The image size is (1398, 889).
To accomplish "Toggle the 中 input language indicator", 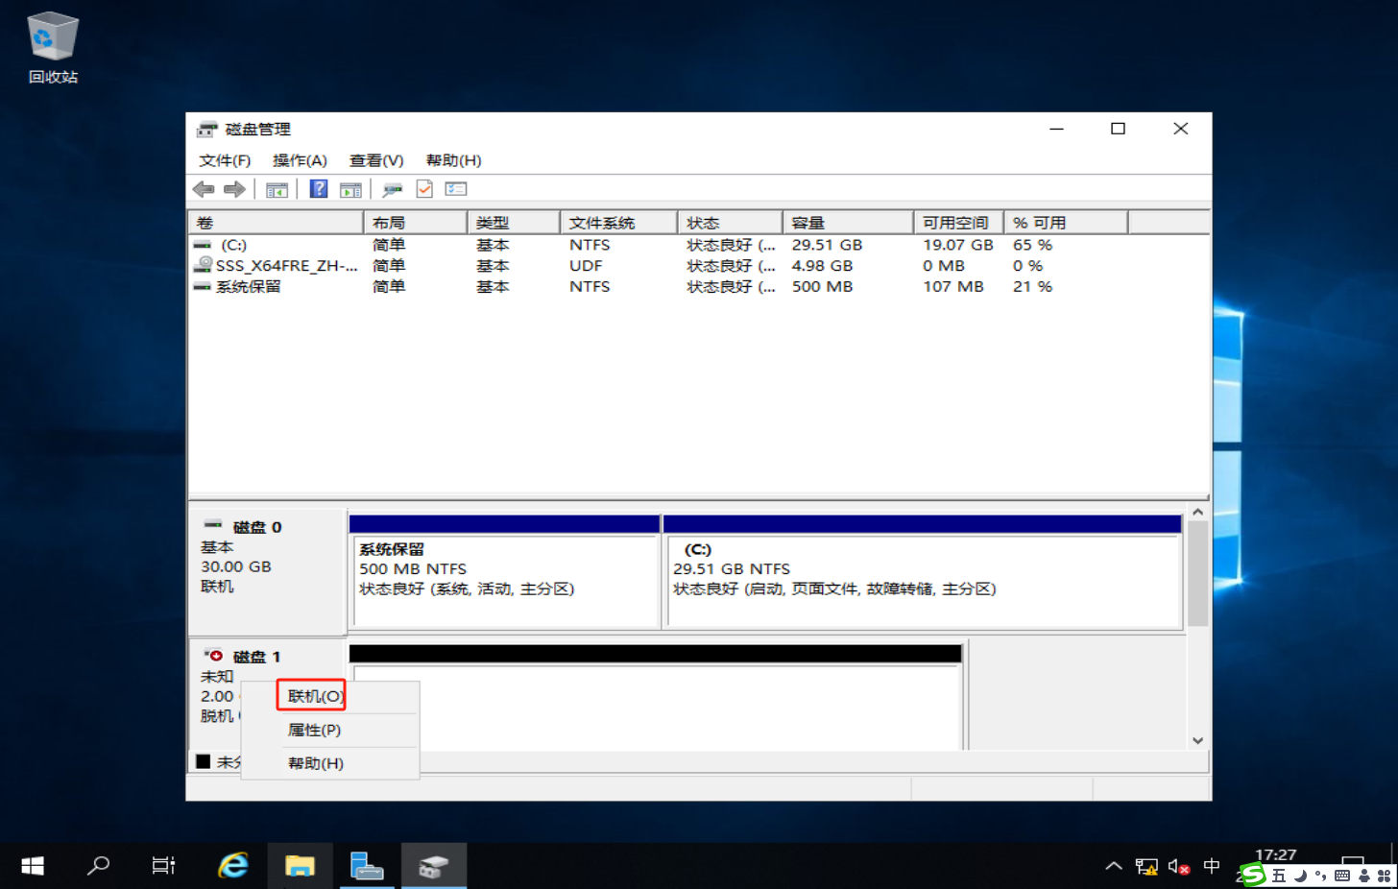I will 1212,867.
